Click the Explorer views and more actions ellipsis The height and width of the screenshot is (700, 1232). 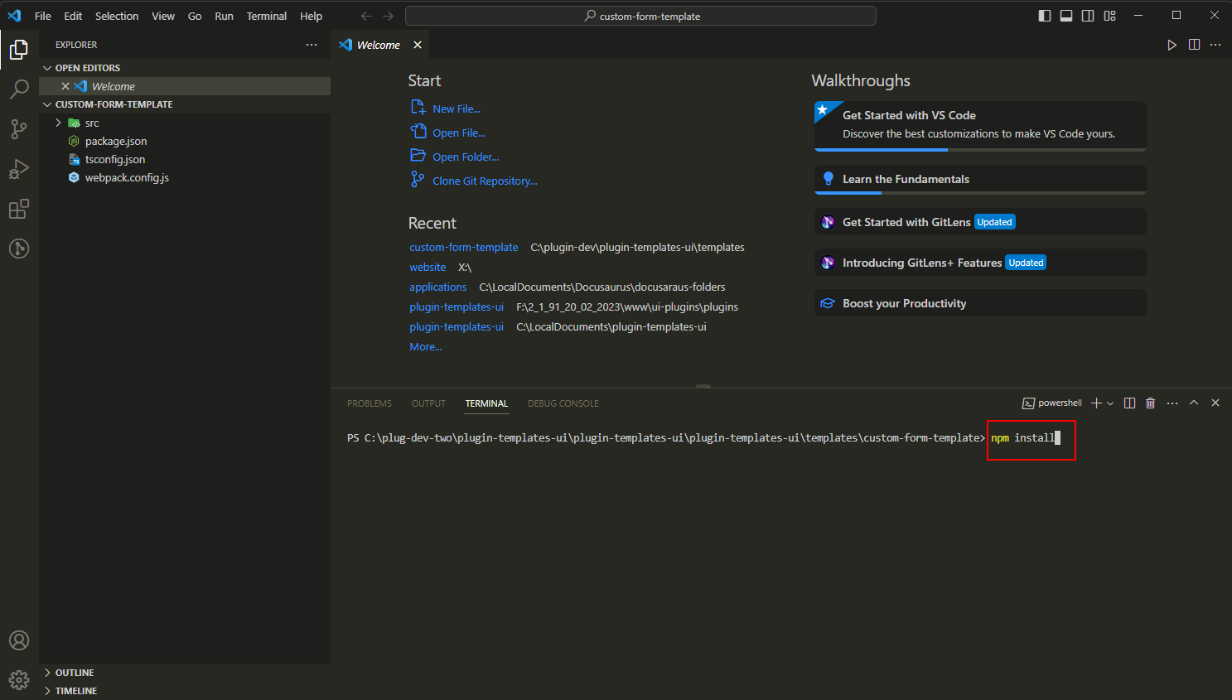(x=312, y=45)
